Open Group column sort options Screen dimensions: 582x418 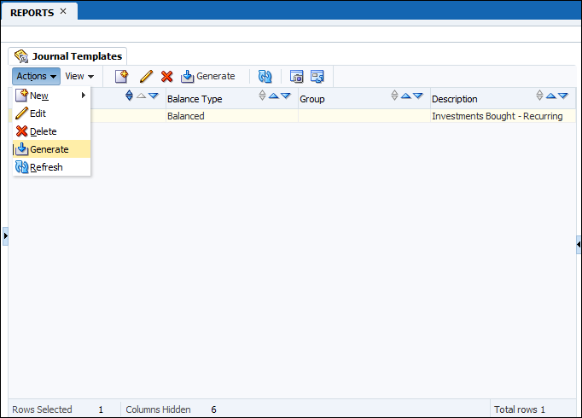[394, 96]
